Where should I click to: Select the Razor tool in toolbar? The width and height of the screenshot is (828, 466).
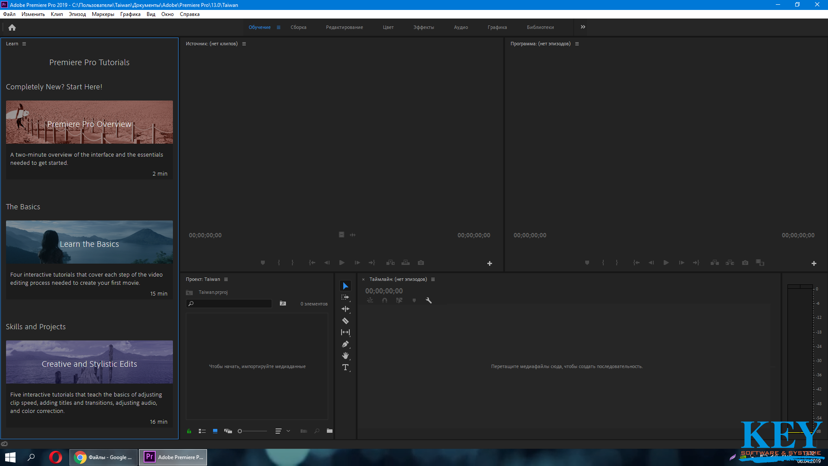click(x=346, y=320)
